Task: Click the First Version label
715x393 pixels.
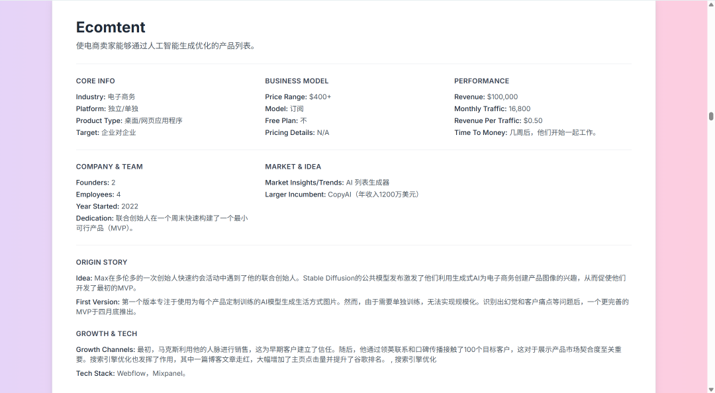Action: [x=97, y=301]
